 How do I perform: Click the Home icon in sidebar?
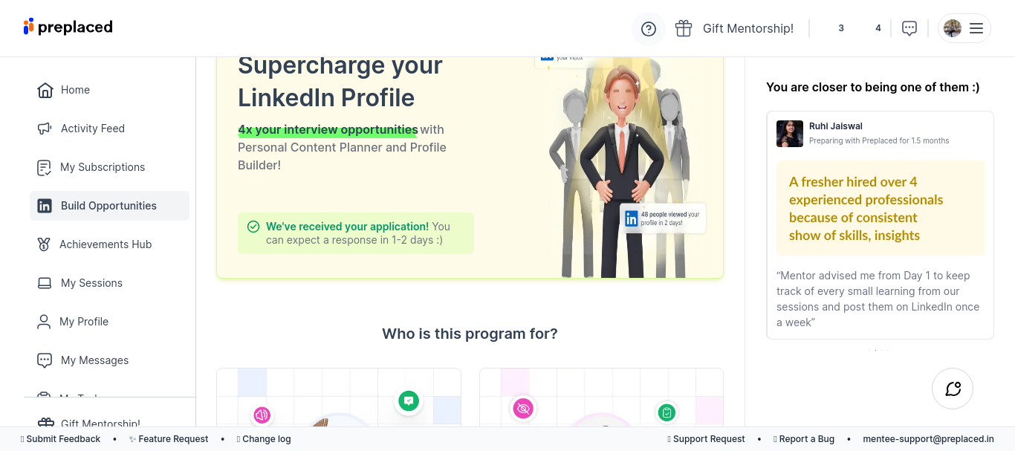tap(45, 90)
